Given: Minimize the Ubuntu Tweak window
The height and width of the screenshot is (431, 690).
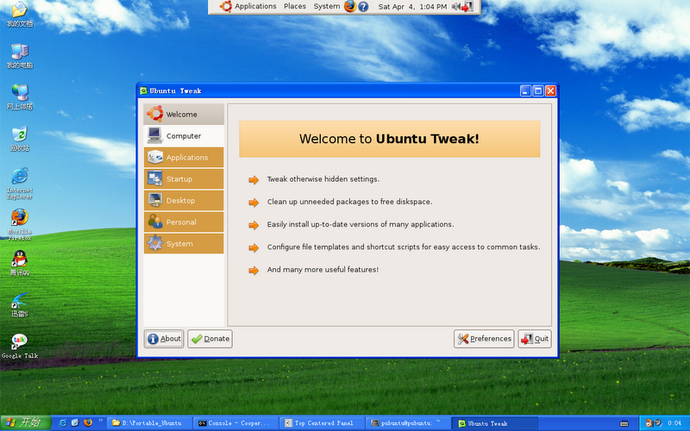Looking at the screenshot, I should pyautogui.click(x=525, y=91).
